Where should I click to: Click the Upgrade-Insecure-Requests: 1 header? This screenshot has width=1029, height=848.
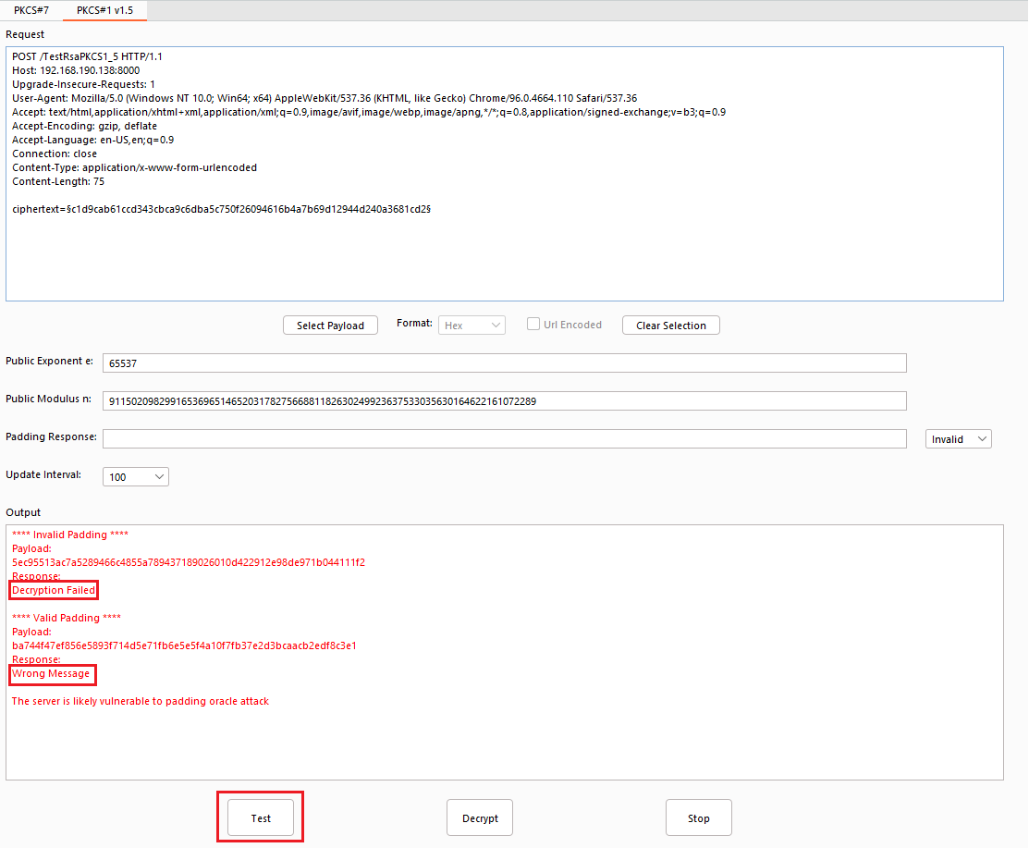(x=84, y=85)
